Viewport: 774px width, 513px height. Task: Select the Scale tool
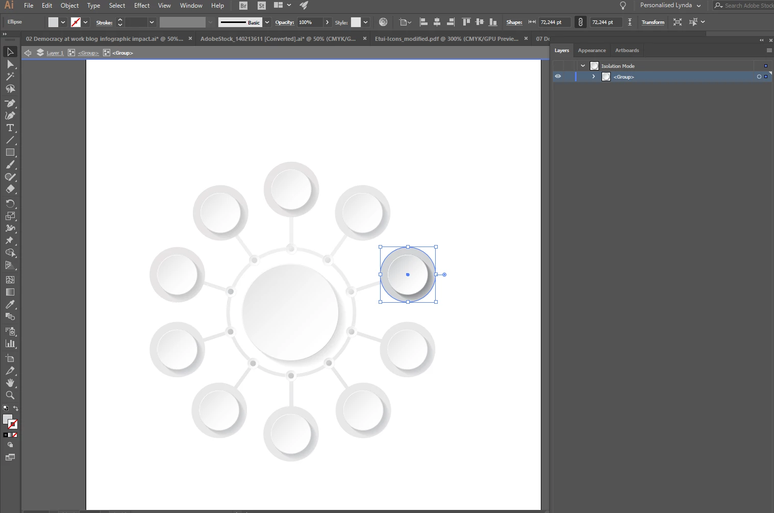point(10,216)
